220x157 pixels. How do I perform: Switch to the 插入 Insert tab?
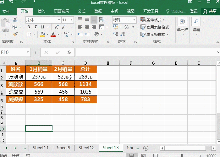pyautogui.click(x=41, y=11)
